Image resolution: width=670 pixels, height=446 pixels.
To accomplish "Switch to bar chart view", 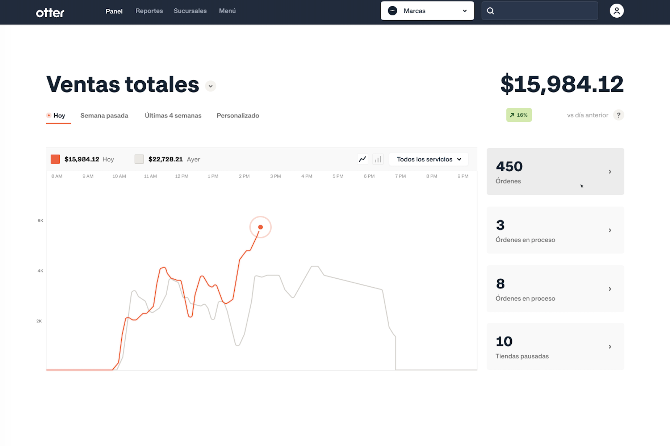I will tap(378, 159).
